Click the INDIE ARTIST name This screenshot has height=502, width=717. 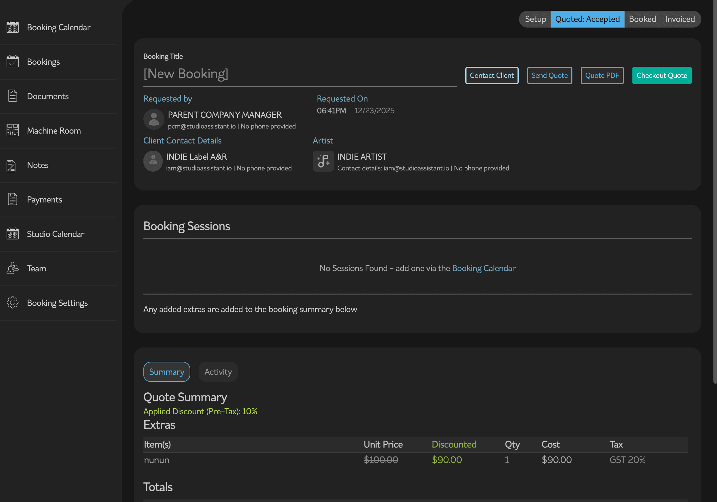[362, 157]
